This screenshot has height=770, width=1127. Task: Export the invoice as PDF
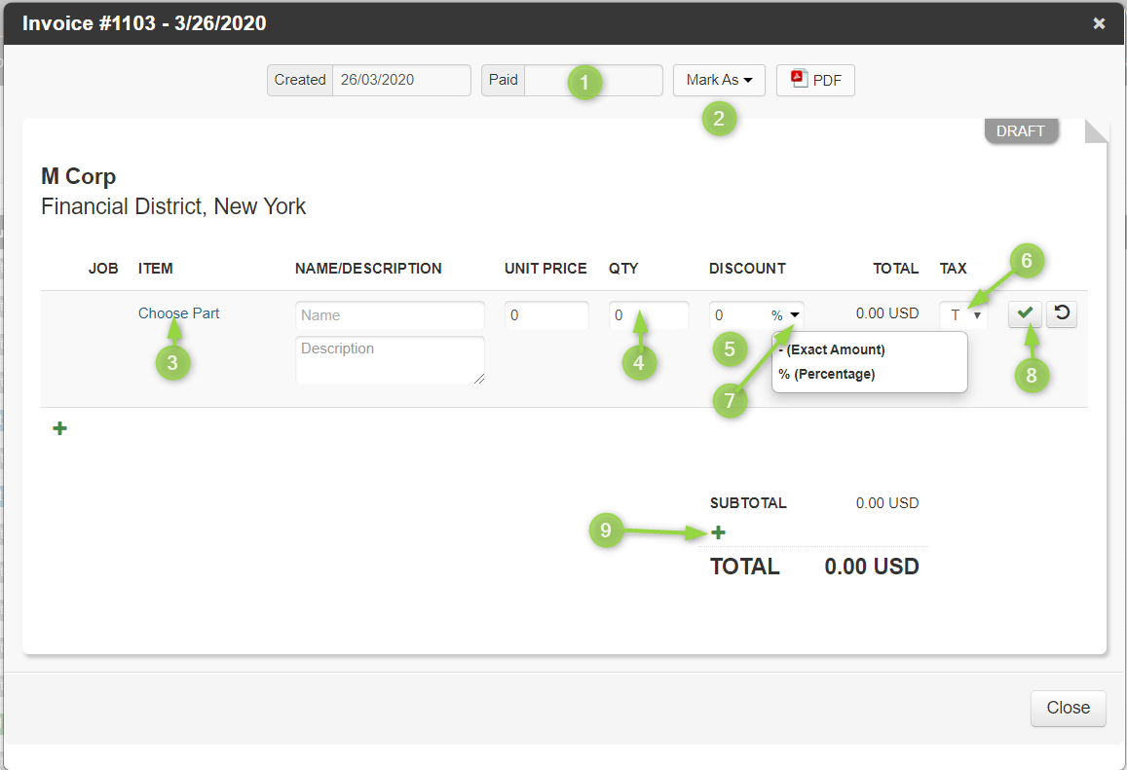(x=815, y=80)
